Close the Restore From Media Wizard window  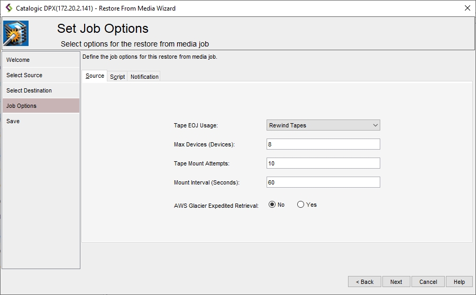click(x=467, y=8)
